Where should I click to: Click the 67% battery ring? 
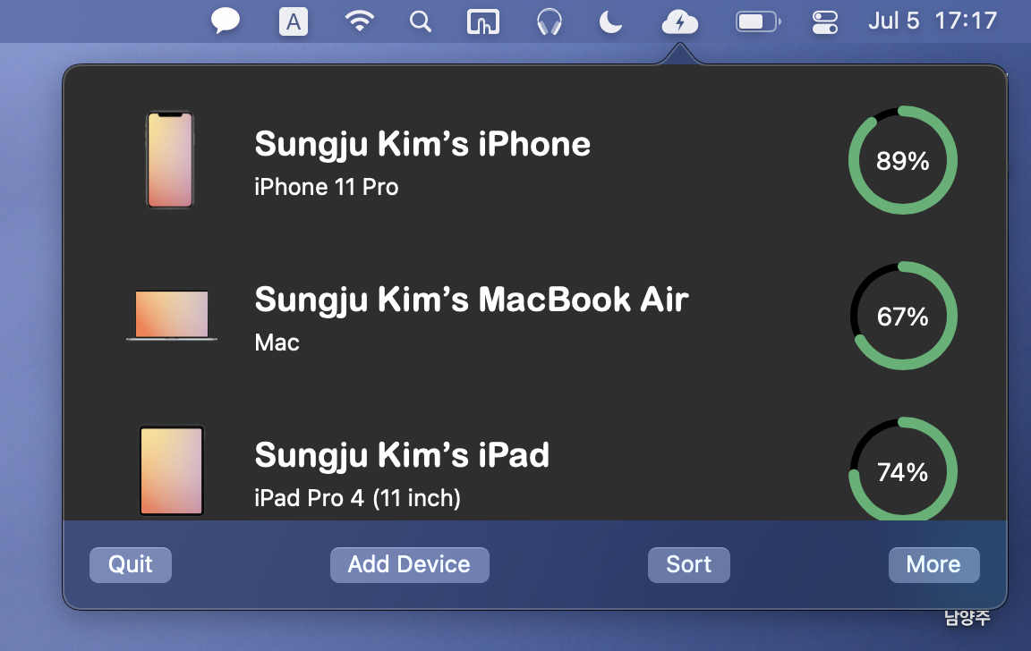[903, 316]
